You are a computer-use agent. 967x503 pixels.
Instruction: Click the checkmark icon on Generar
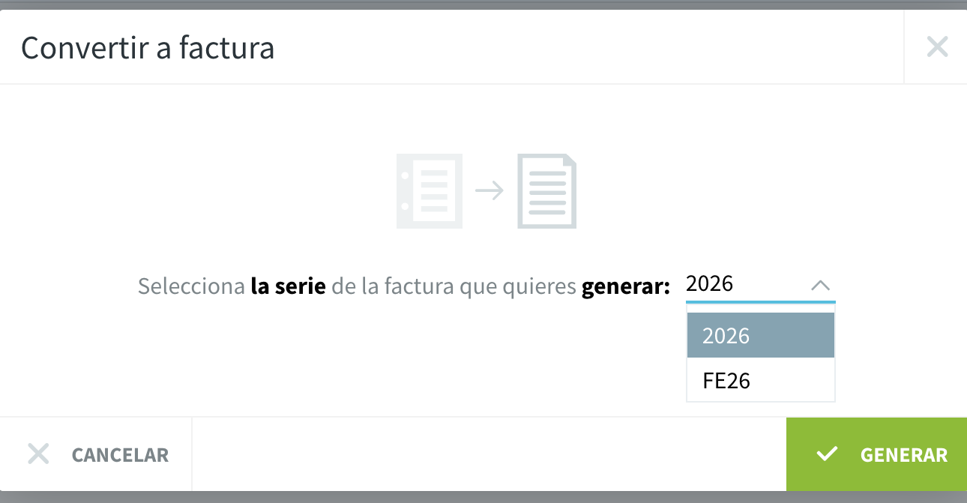[x=827, y=454]
